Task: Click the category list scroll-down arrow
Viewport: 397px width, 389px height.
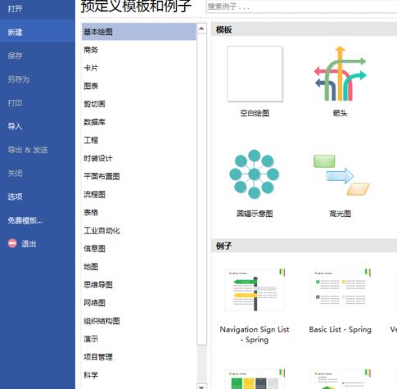Action: 201,387
